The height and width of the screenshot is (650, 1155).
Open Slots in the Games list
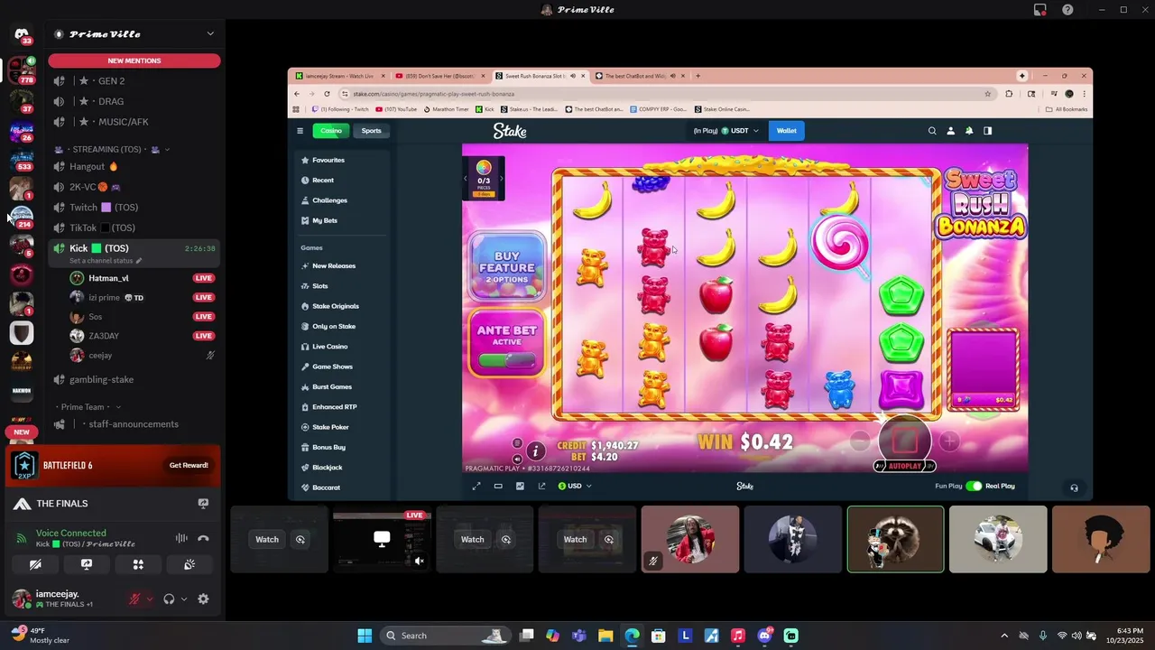click(320, 286)
